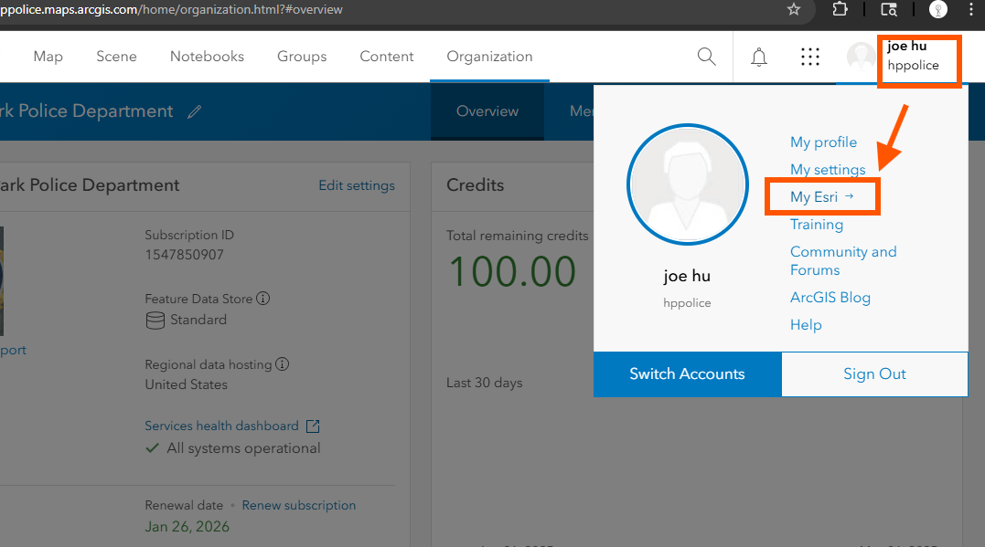Click the hppolice username under the profile picture
This screenshot has height=547, width=985.
pos(687,303)
